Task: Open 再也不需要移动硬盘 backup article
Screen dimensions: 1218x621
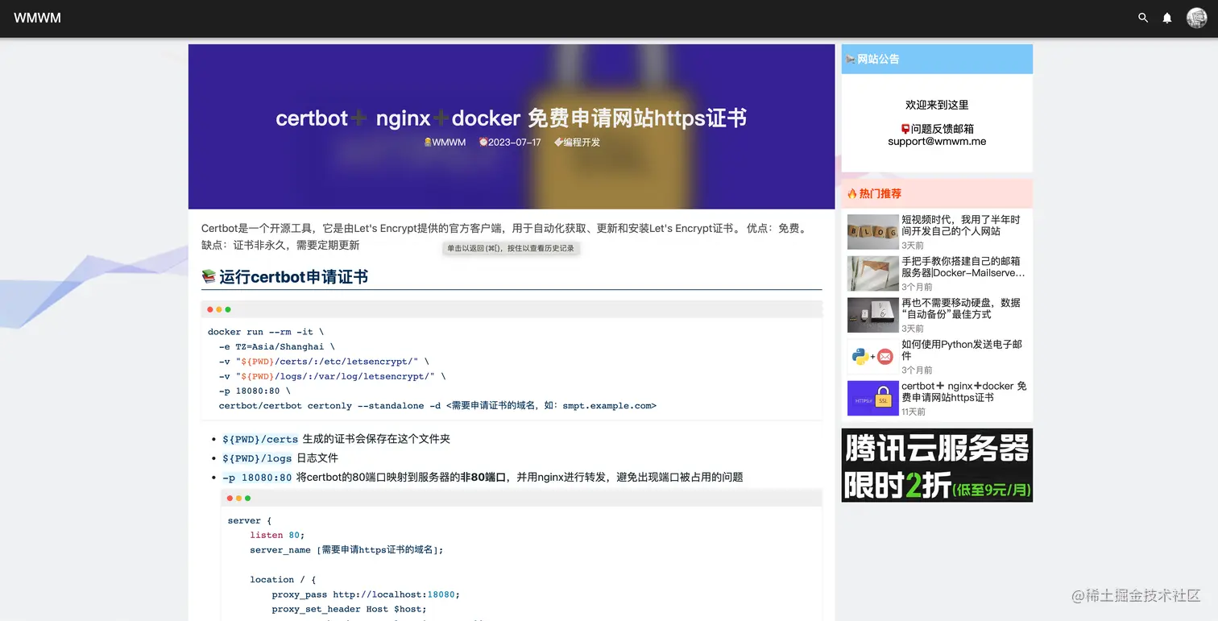Action: point(961,308)
